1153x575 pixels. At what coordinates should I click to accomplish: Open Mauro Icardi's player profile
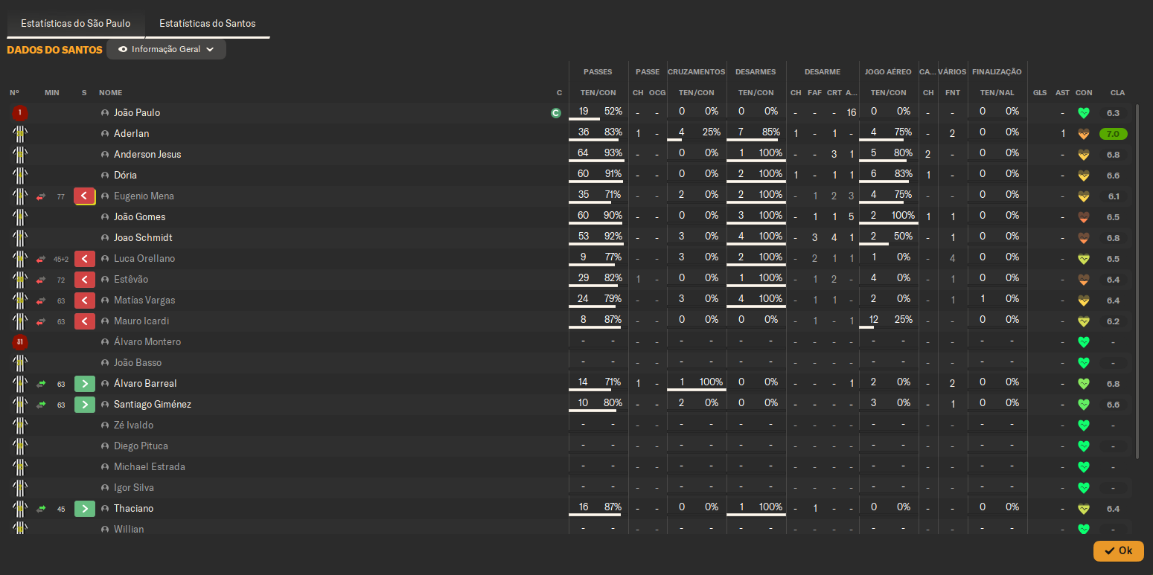(x=141, y=321)
